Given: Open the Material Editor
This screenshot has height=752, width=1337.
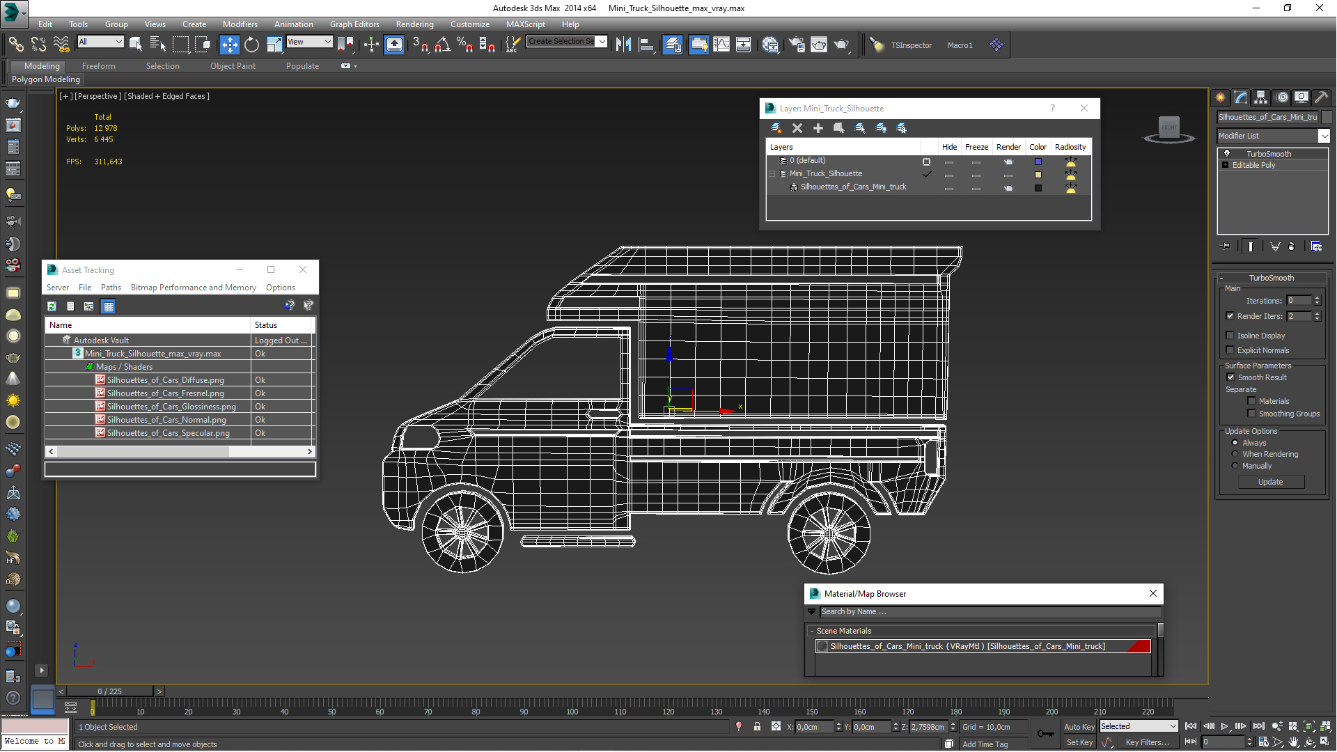Looking at the screenshot, I should click(x=769, y=45).
